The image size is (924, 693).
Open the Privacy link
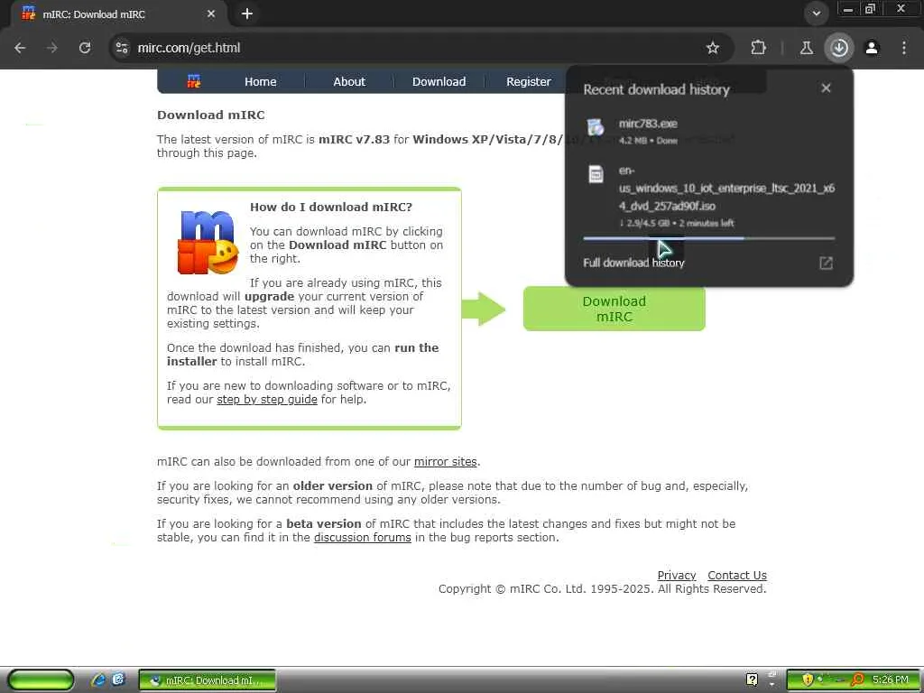coord(677,575)
